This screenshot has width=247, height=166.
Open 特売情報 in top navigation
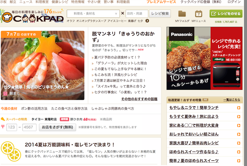78,2
